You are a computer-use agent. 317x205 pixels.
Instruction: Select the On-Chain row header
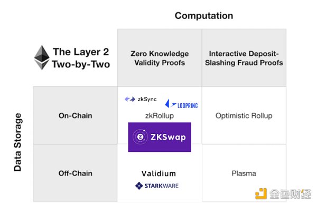coord(75,115)
